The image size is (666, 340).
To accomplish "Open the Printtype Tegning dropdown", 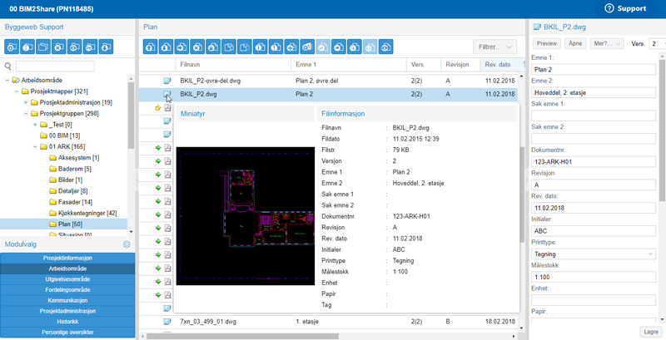I will point(594,254).
